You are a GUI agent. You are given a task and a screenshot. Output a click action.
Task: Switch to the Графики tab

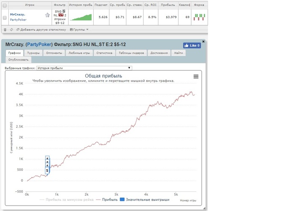point(14,53)
